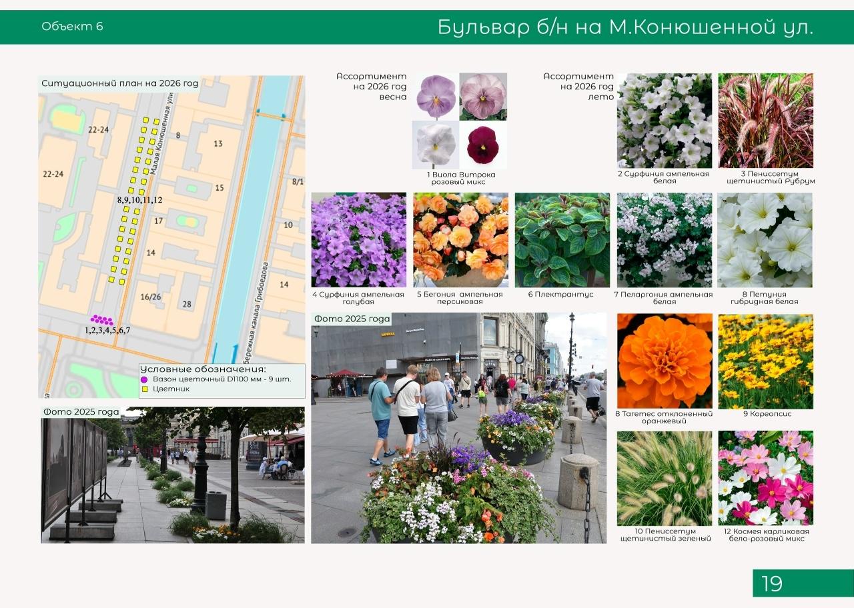The image size is (854, 608).
Task: Click the purple vase dots cluster on map
Action: (102, 320)
